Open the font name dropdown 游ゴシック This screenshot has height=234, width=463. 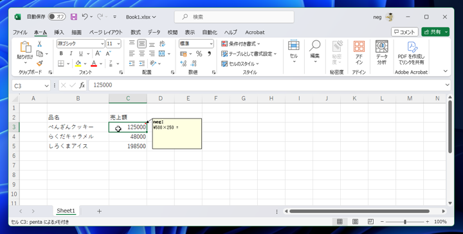pos(102,44)
